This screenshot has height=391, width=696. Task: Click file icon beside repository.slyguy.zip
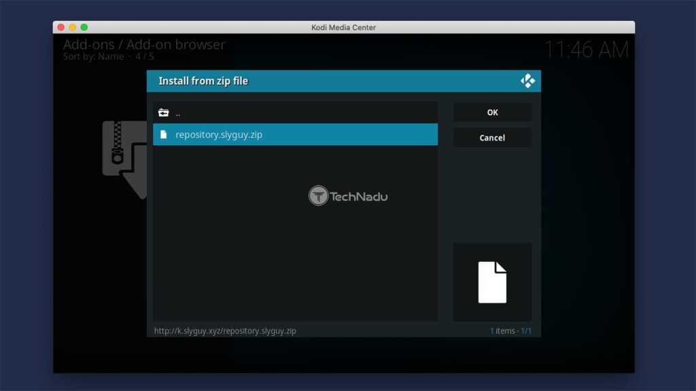163,134
